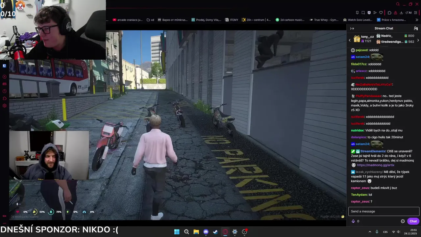The height and width of the screenshot is (237, 421).
Task: Open File Explorer from the taskbar
Action: point(196,232)
